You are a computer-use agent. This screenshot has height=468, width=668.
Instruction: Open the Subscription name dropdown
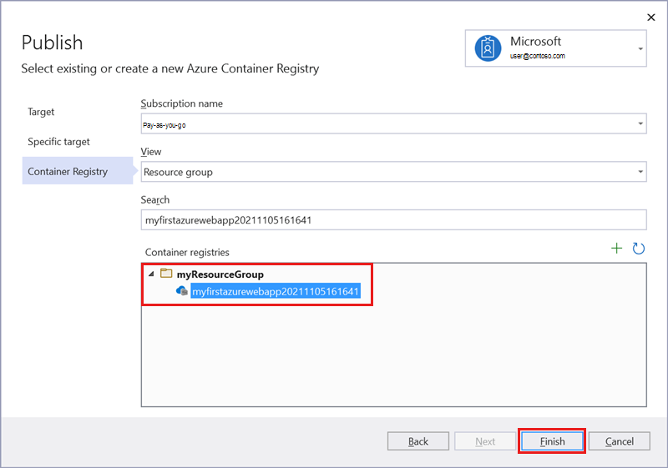[x=640, y=123]
